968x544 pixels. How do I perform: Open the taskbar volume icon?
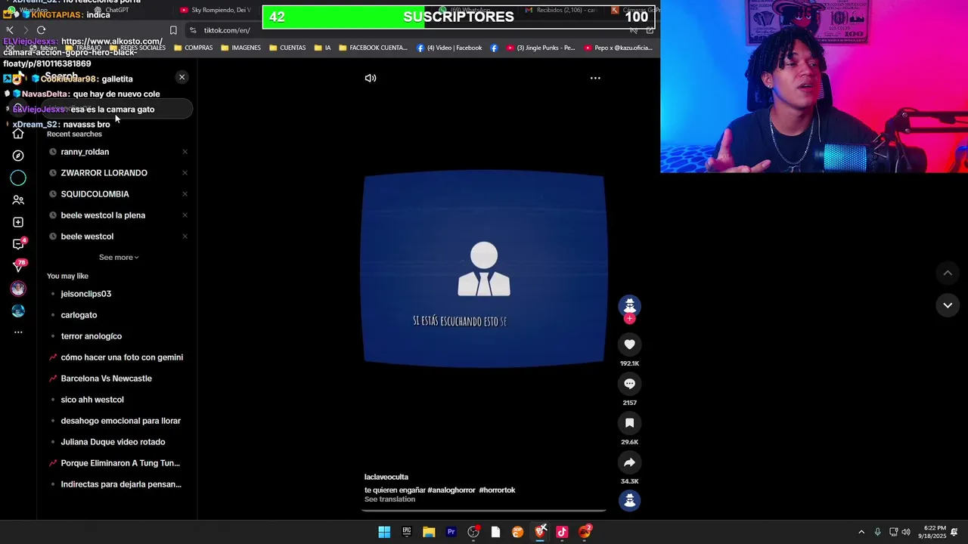(906, 532)
